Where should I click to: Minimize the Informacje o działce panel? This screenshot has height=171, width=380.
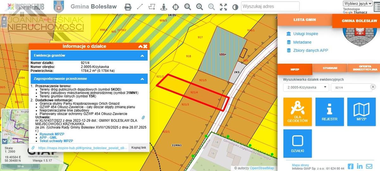pos(140,46)
